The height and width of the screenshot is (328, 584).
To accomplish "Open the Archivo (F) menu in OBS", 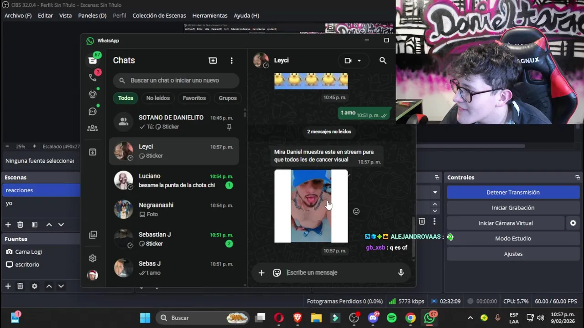I will [x=18, y=15].
